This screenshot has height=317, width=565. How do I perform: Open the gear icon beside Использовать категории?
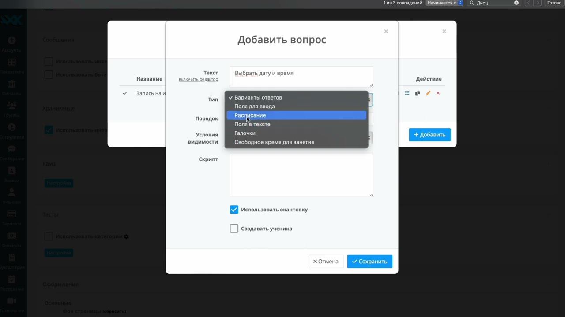126,236
